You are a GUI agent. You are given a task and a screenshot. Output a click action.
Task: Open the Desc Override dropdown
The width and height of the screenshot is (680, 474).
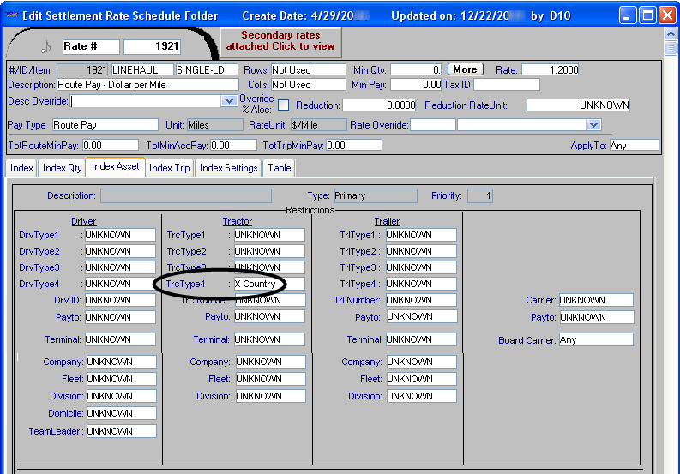point(229,101)
